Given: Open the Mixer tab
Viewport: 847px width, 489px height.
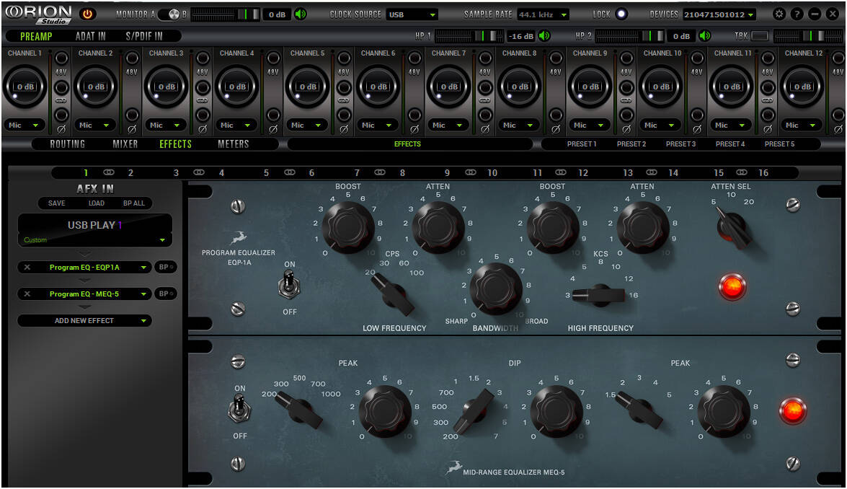Looking at the screenshot, I should tap(125, 144).
